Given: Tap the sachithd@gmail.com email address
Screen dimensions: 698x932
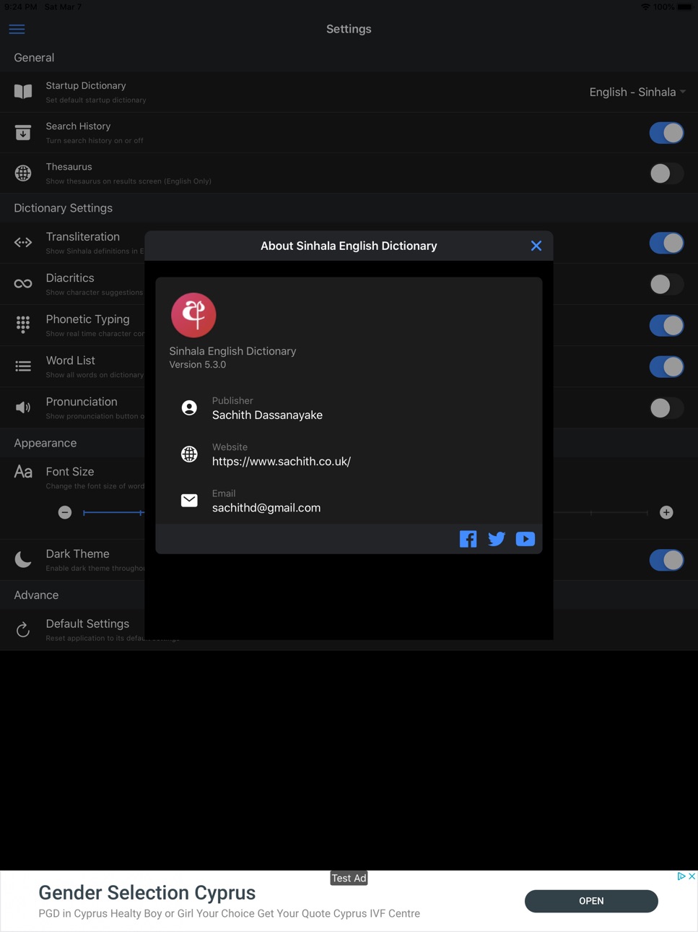Looking at the screenshot, I should (x=266, y=507).
